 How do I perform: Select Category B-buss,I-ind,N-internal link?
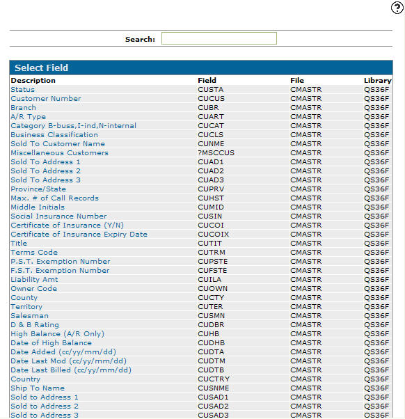click(74, 126)
